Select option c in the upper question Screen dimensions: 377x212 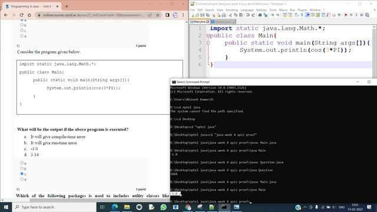pos(22,30)
